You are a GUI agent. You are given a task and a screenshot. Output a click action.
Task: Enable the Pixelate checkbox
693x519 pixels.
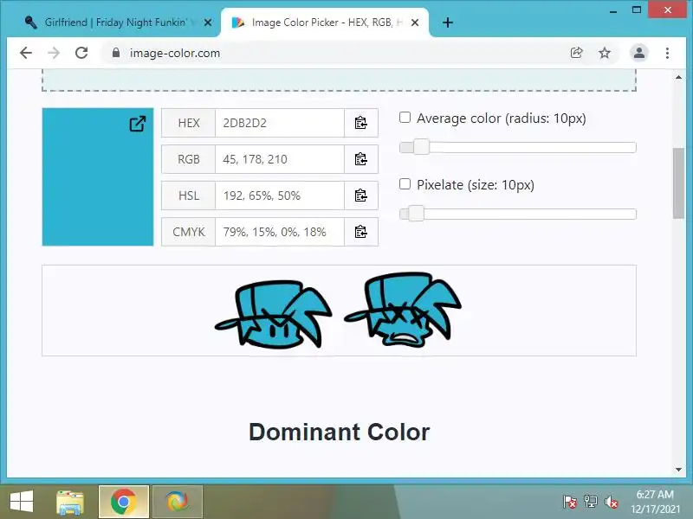click(x=405, y=184)
